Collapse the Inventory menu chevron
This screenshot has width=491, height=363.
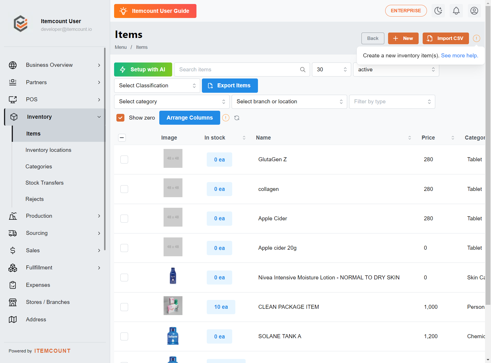point(99,117)
